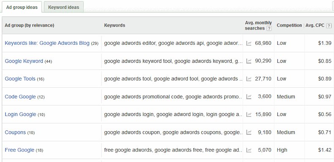Click Low competition in Login Google row
This screenshot has width=334, height=162.
pyautogui.click(x=282, y=114)
